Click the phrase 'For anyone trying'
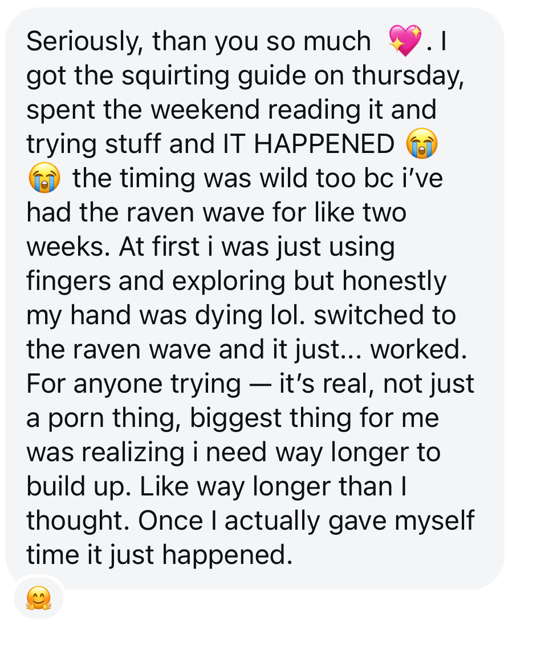 [133, 384]
